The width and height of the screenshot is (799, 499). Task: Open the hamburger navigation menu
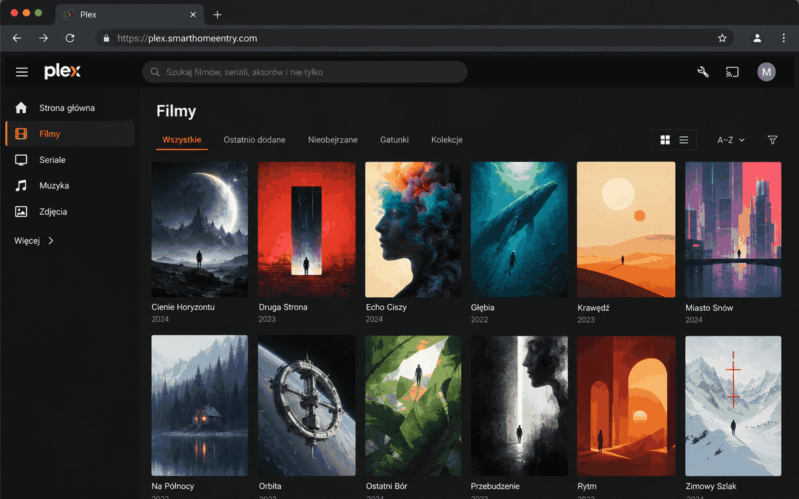point(22,72)
